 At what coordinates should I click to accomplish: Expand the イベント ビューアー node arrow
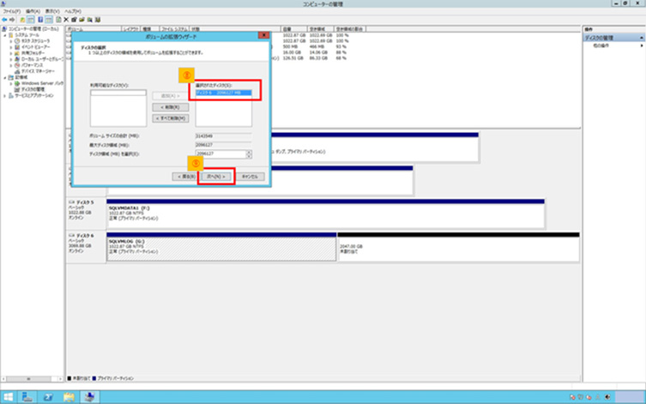(x=11, y=47)
